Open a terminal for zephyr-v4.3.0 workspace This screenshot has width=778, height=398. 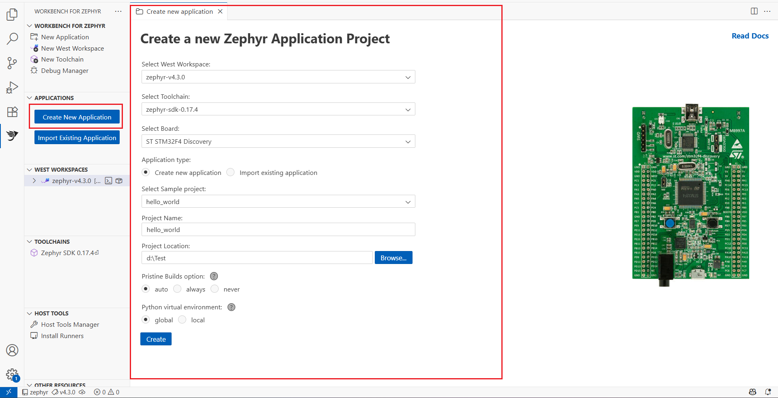(108, 181)
